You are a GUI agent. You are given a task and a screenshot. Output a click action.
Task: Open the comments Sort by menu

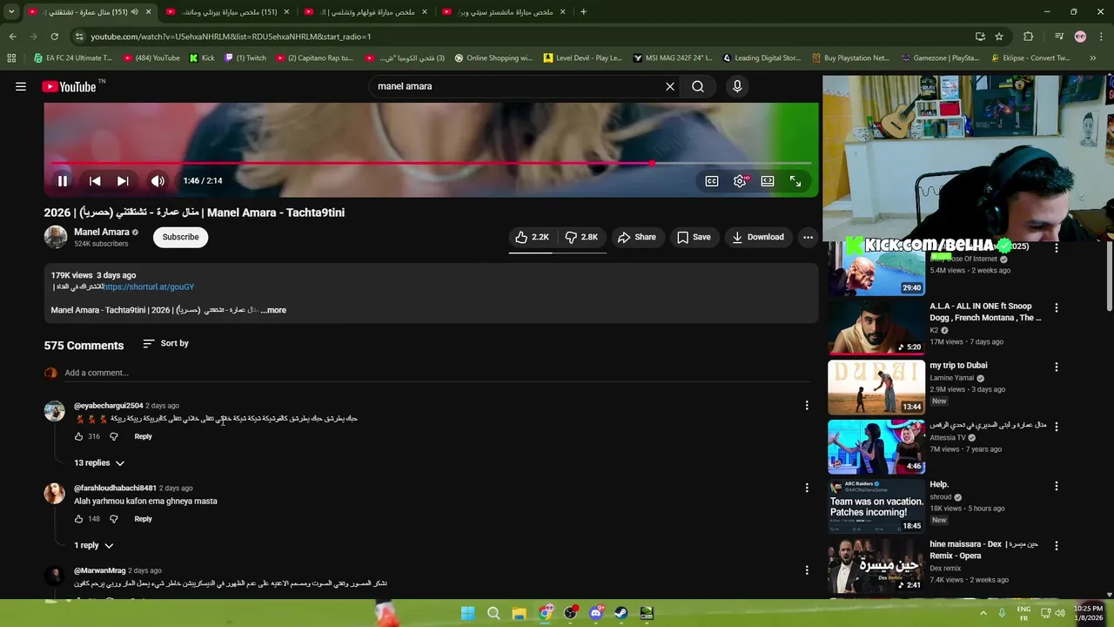click(x=165, y=343)
